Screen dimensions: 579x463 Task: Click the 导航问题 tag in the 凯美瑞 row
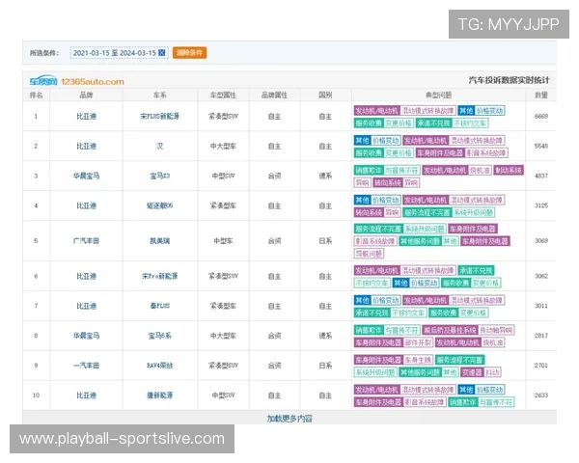click(369, 254)
